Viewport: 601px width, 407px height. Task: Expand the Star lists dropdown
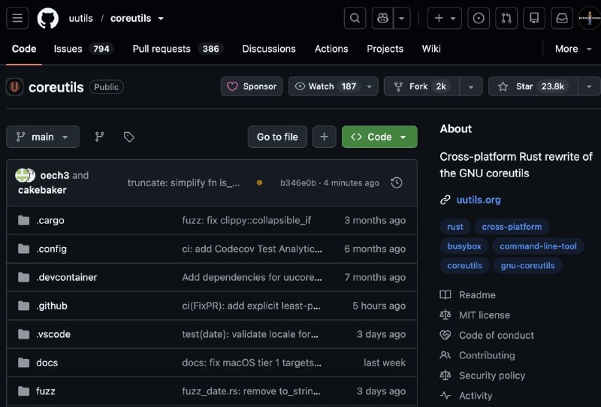(589, 86)
